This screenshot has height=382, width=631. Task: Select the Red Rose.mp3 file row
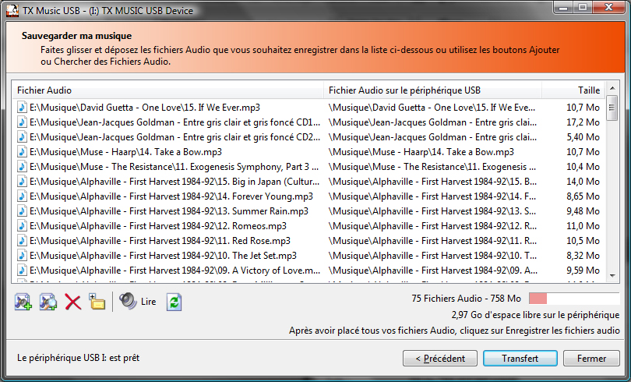308,241
